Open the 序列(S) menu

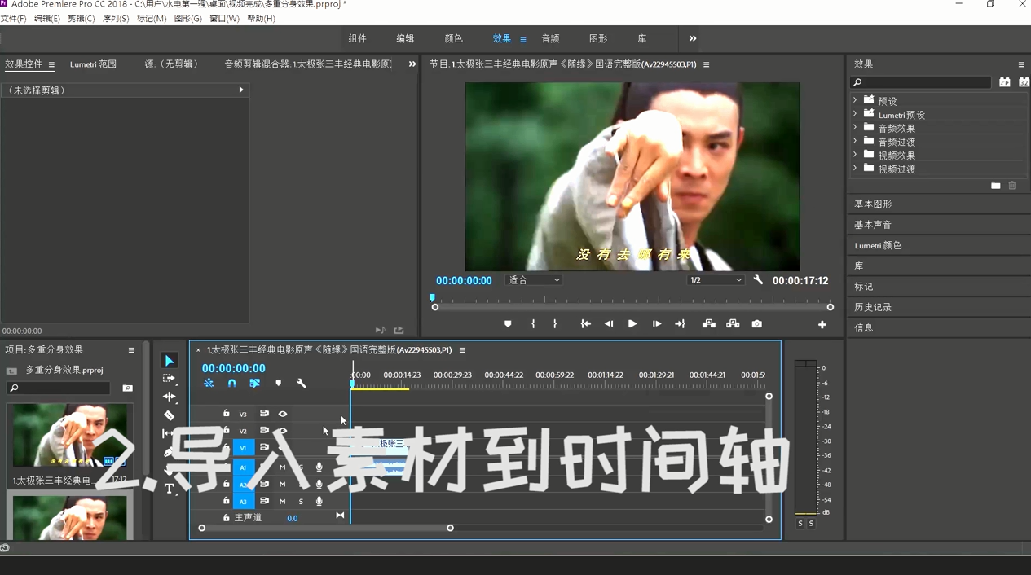coord(116,18)
